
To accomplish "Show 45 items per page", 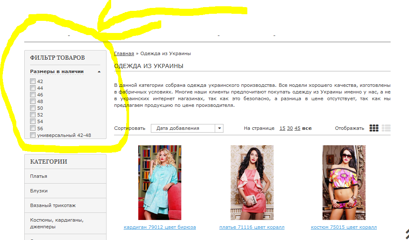I will [x=297, y=128].
